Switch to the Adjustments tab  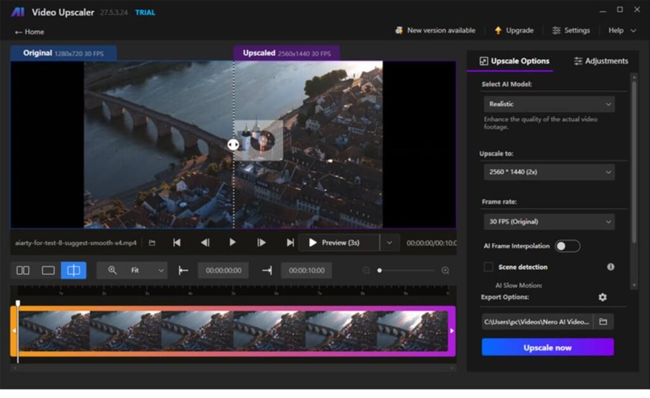tap(600, 60)
